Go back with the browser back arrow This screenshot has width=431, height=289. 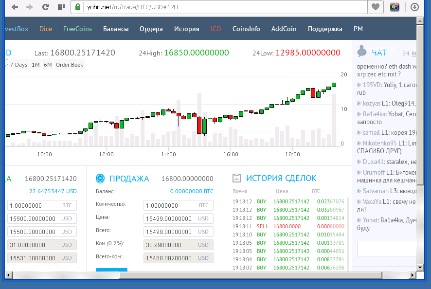pos(15,7)
